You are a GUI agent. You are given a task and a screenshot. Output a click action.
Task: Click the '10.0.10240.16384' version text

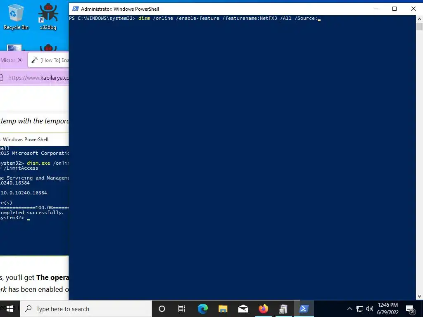point(24,193)
